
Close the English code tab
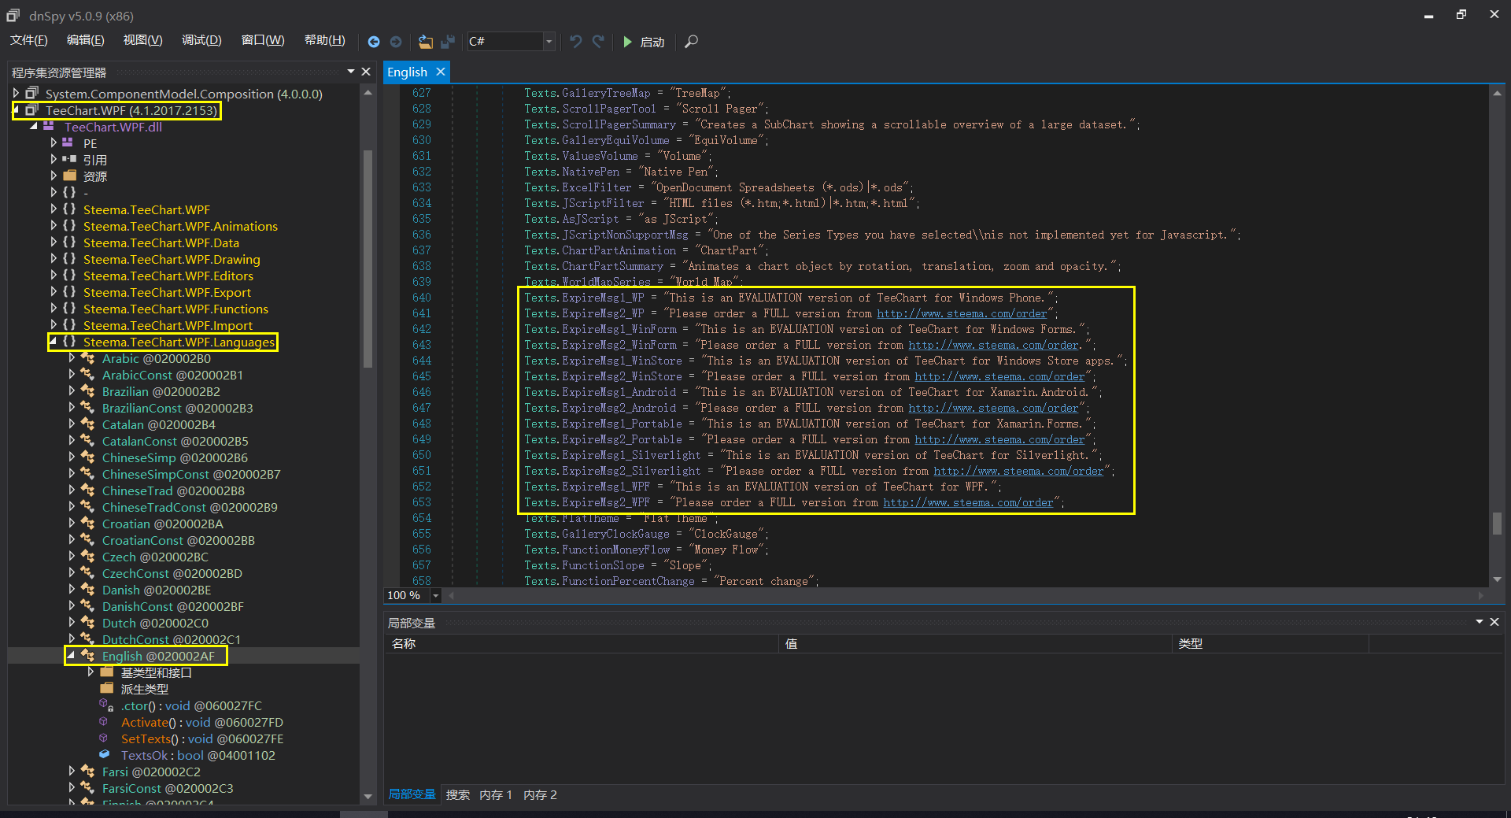pyautogui.click(x=441, y=72)
